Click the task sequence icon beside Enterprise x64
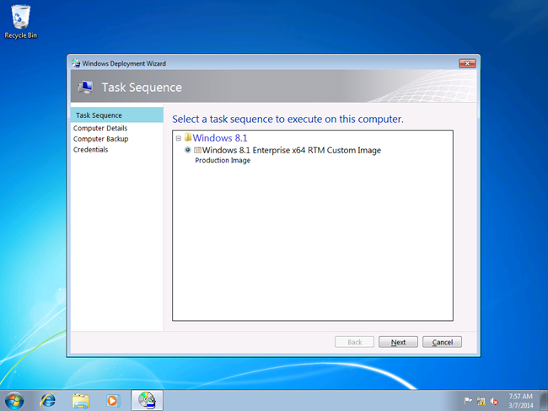The image size is (548, 411). point(197,150)
